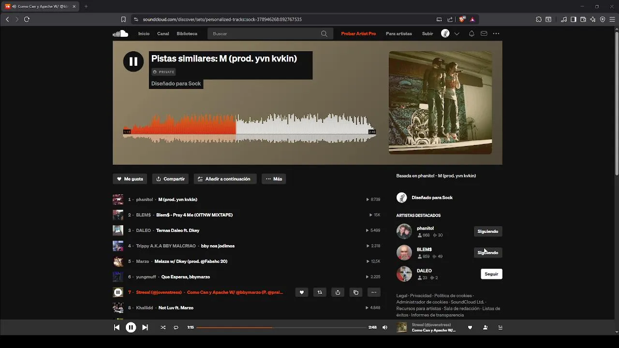Follow artist icon in player bar
Screen dimensions: 619x348
[x=485, y=327]
